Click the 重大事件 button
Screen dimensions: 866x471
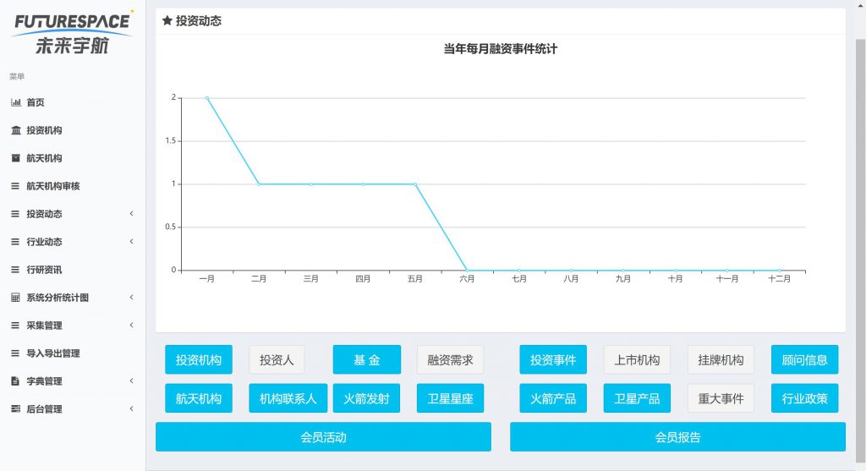721,398
